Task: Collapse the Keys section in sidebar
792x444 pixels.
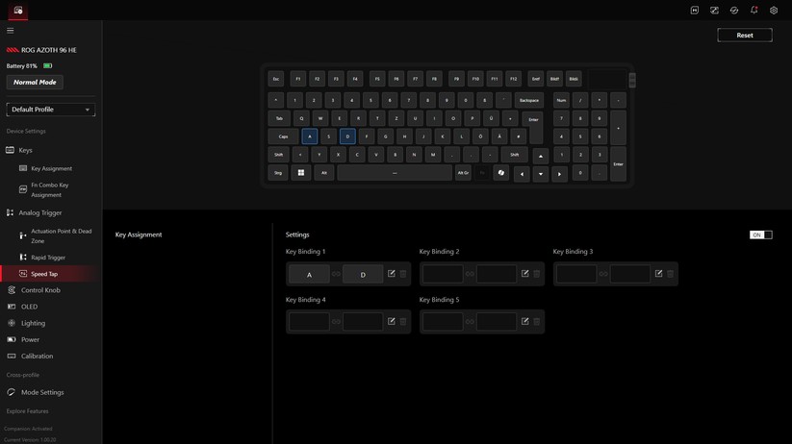Action: (25, 150)
